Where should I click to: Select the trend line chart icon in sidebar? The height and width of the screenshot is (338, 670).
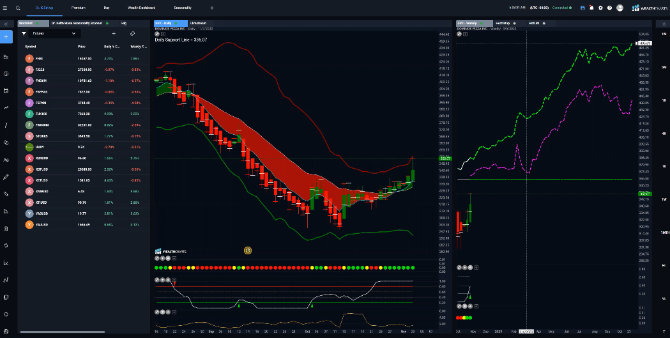point(6,108)
